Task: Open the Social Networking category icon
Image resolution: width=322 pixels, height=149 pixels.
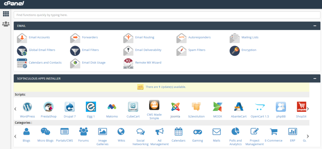Action: coord(141,132)
